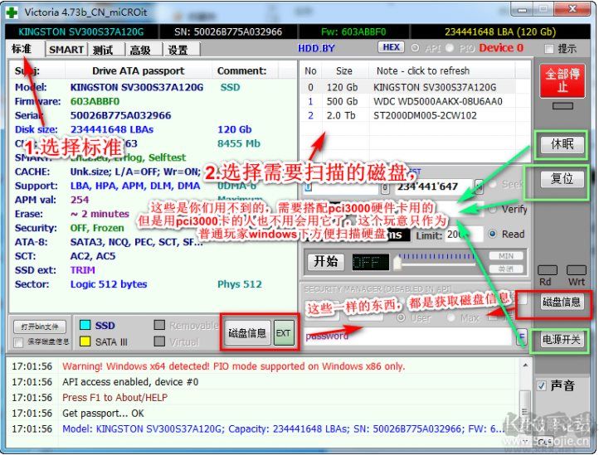Select the API mode radio button
The height and width of the screenshot is (455, 599).
415,48
